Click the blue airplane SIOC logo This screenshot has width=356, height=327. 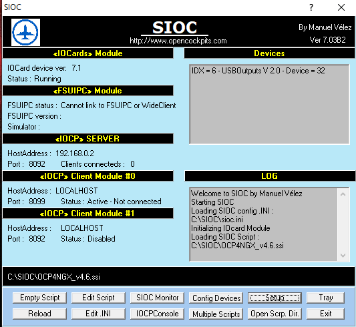(25, 33)
